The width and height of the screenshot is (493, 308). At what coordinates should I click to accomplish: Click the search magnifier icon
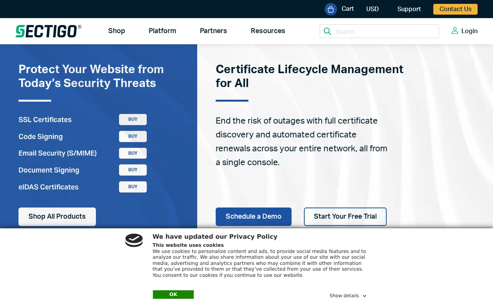coord(327,31)
